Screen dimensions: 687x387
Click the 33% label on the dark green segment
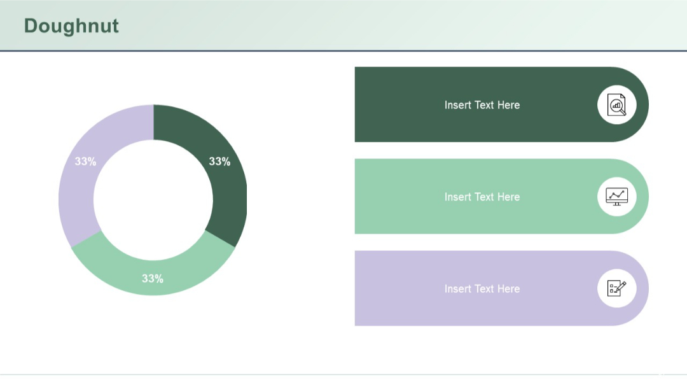point(219,162)
